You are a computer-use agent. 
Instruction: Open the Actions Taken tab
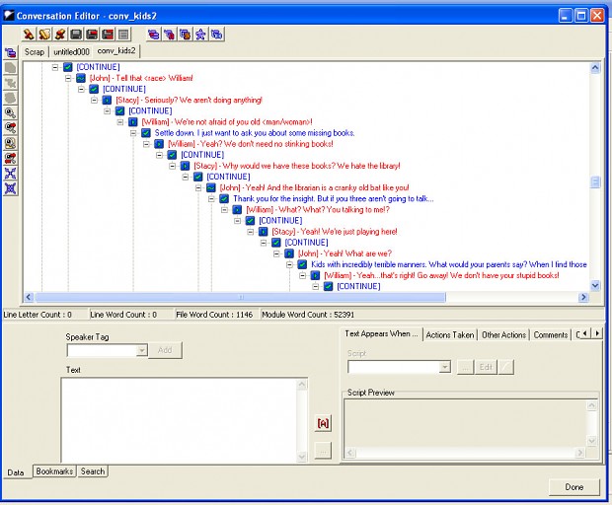point(450,334)
